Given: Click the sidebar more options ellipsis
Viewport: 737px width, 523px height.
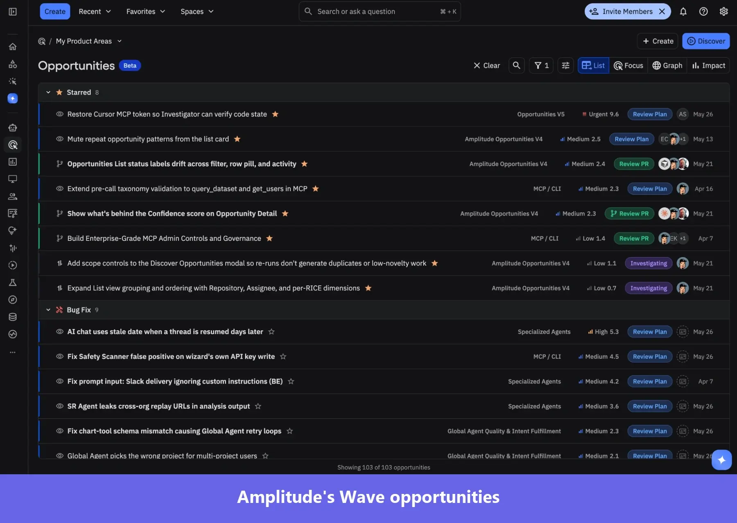Looking at the screenshot, I should 13,352.
